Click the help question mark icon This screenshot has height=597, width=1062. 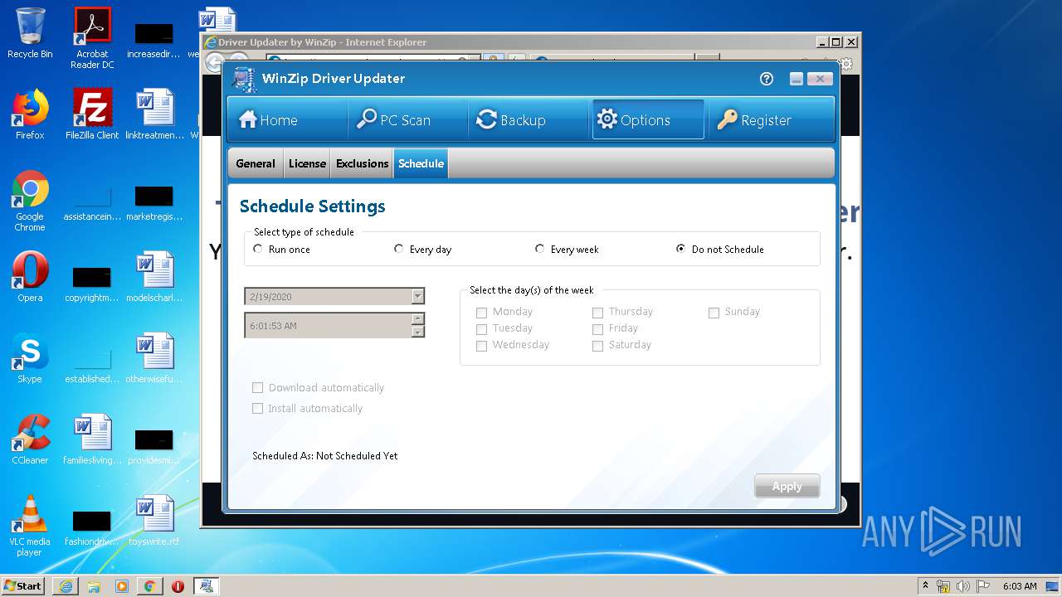point(767,79)
